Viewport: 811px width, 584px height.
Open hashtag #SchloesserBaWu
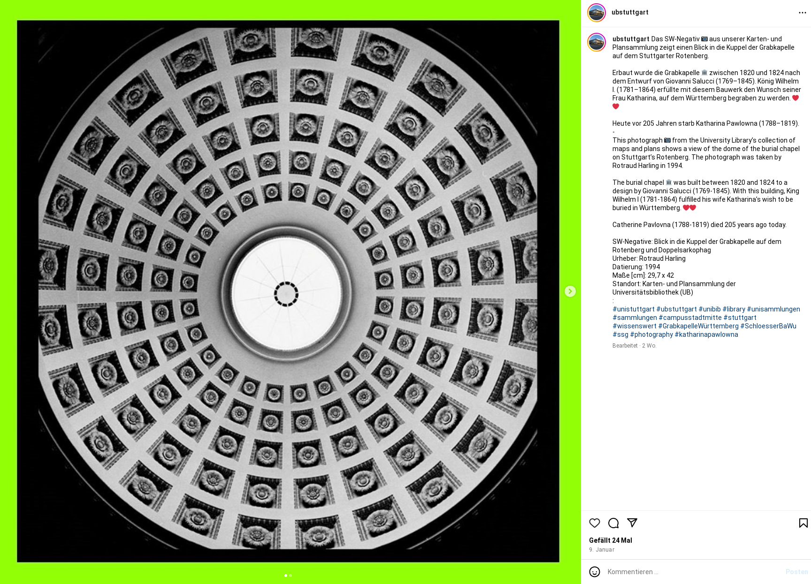[768, 326]
